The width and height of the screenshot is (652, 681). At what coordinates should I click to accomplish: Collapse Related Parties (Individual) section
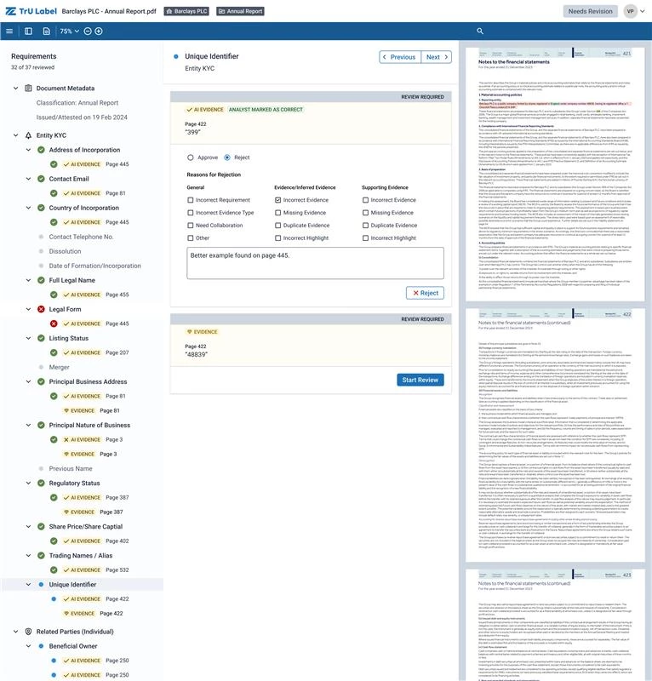15,632
